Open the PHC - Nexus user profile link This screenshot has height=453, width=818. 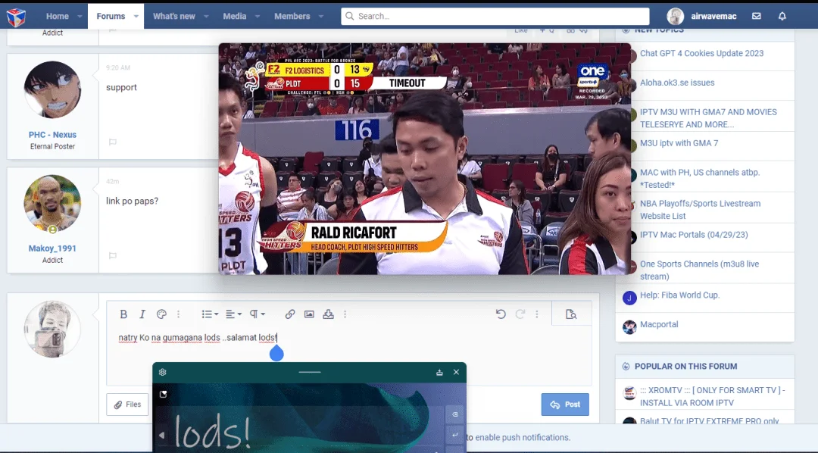pyautogui.click(x=53, y=135)
